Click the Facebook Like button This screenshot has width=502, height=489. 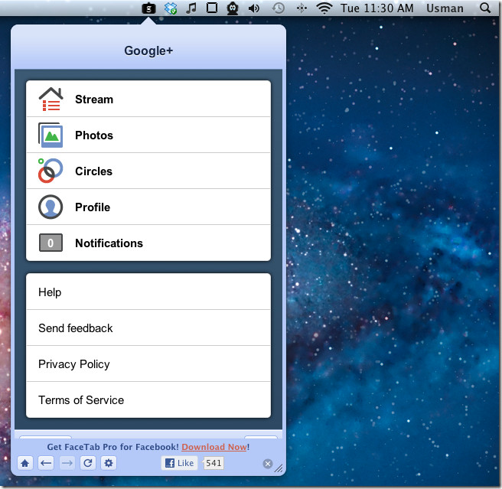[180, 463]
